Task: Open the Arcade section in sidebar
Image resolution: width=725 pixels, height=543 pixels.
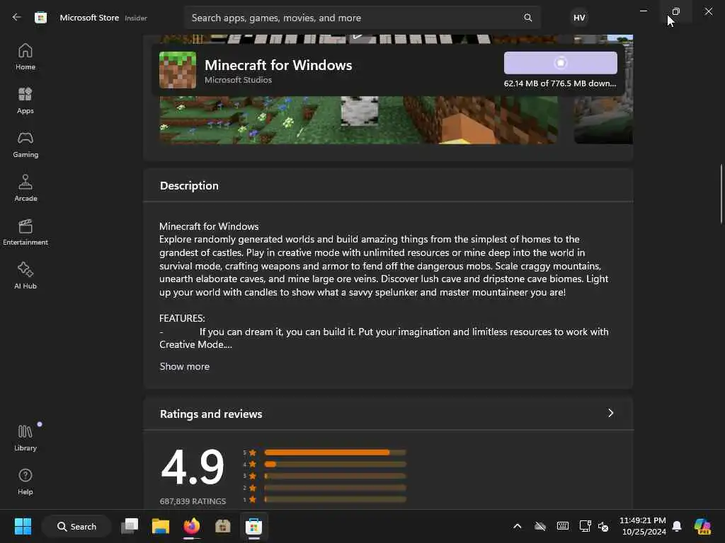Action: [x=25, y=188]
